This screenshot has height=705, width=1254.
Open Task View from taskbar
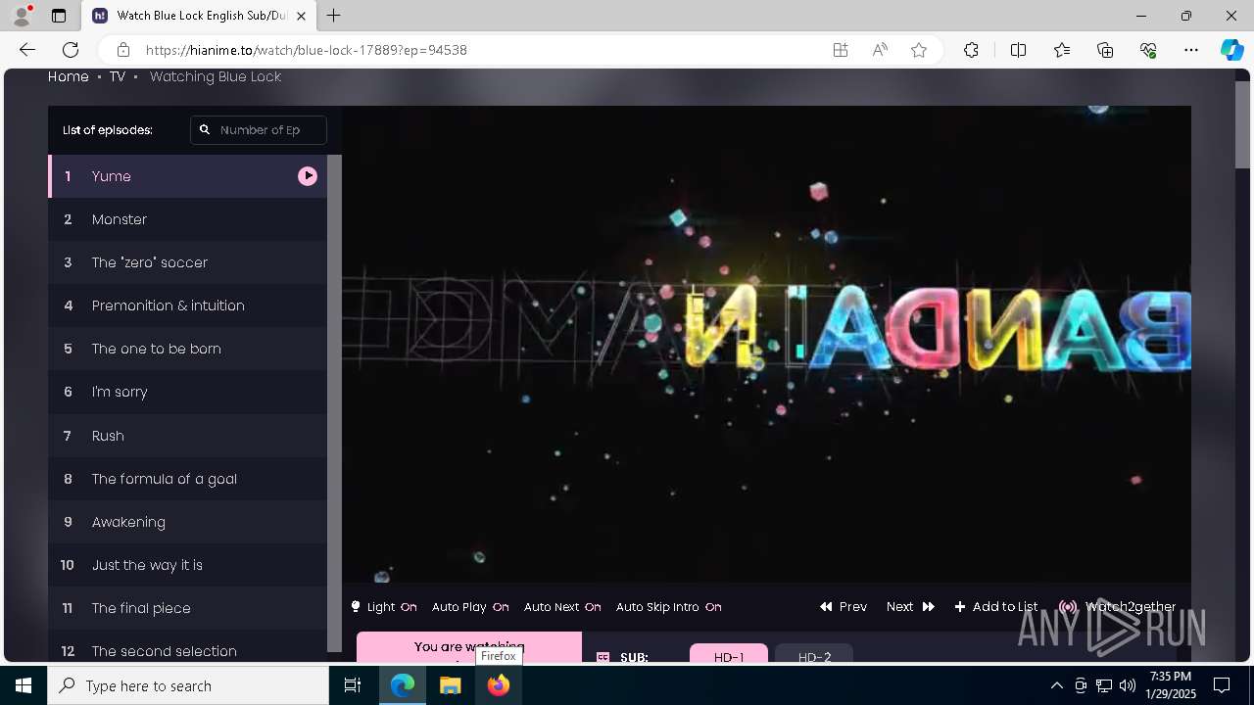[353, 685]
